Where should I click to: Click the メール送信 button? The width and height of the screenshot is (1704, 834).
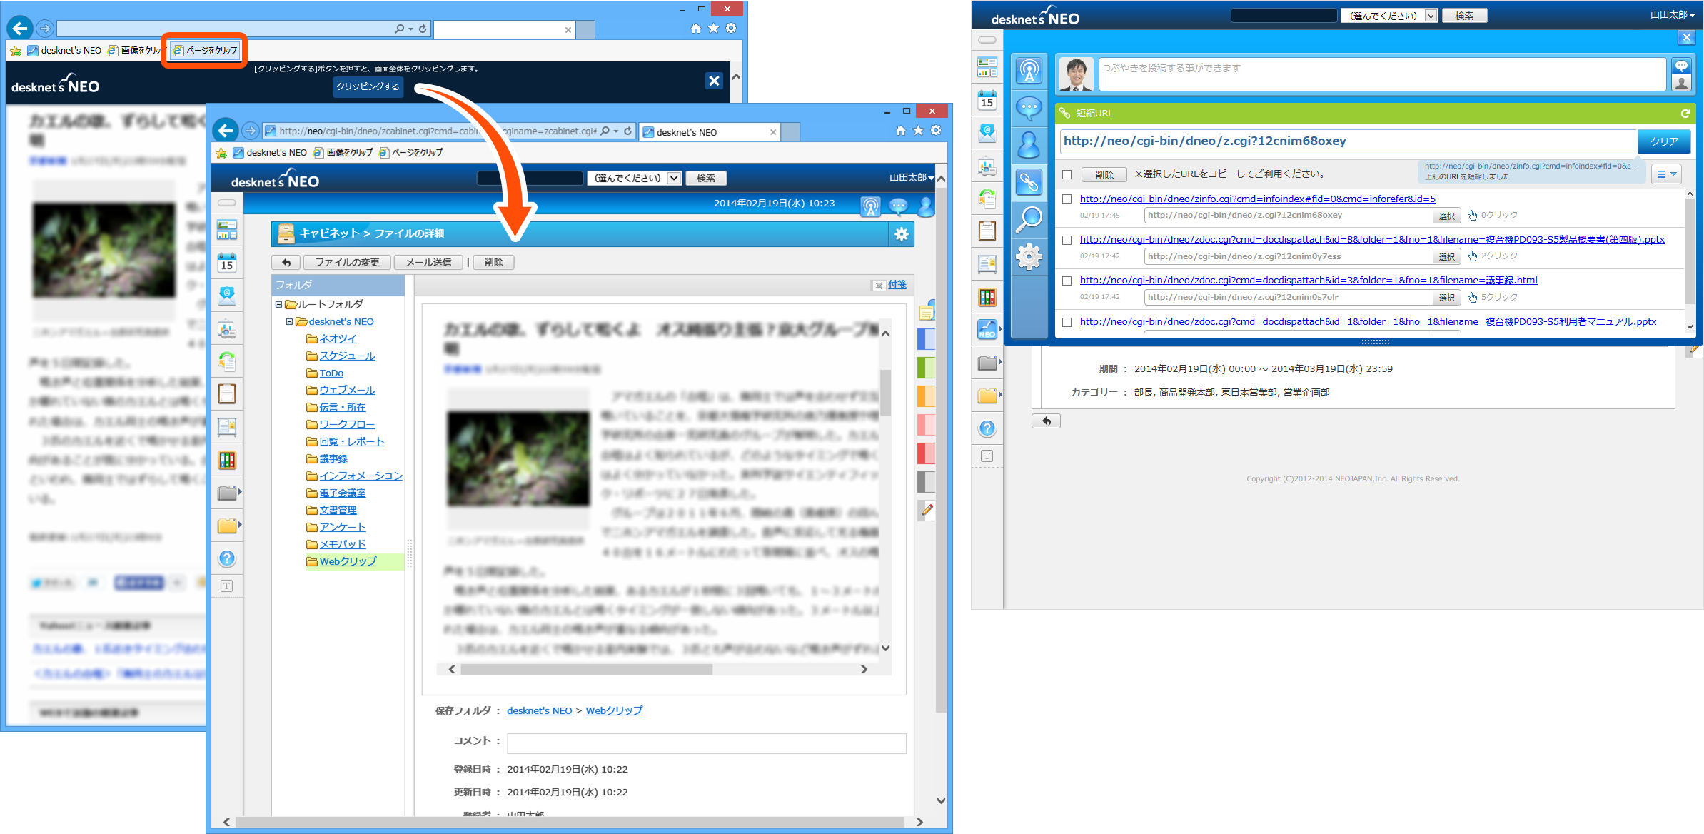click(428, 262)
